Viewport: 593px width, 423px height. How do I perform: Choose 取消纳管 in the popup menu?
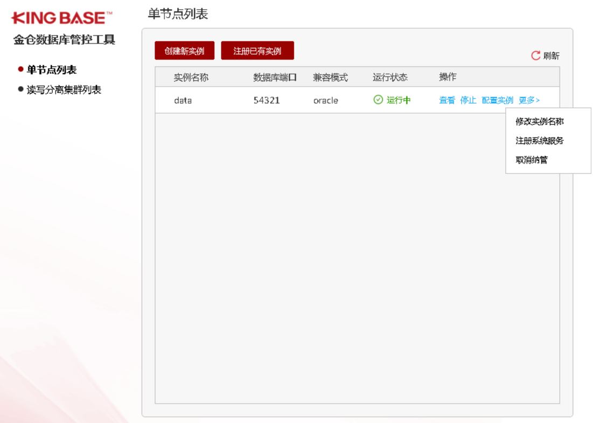point(532,160)
